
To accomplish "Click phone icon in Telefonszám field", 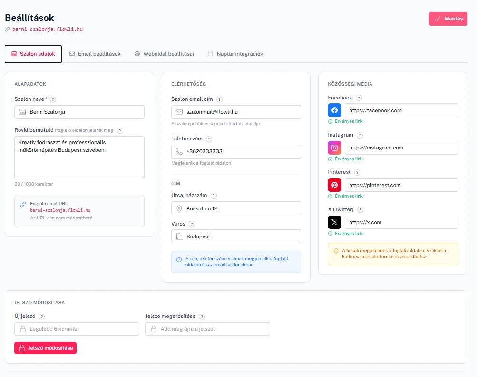I will (179, 151).
